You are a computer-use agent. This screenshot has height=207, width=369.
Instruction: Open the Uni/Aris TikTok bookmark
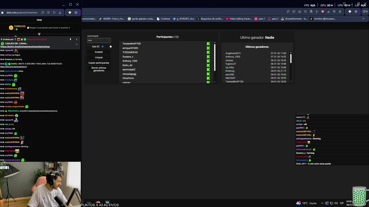click(323, 19)
